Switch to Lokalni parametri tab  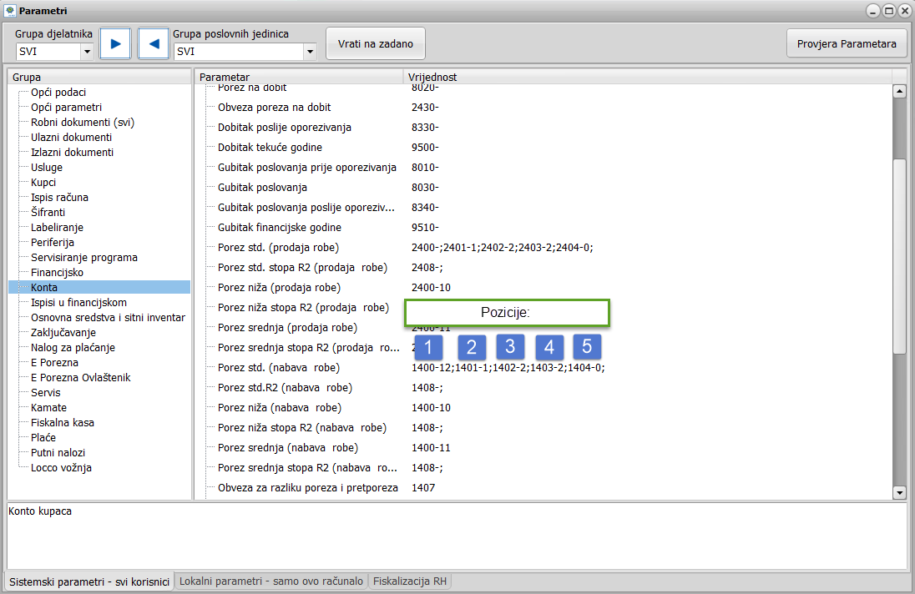coord(271,581)
